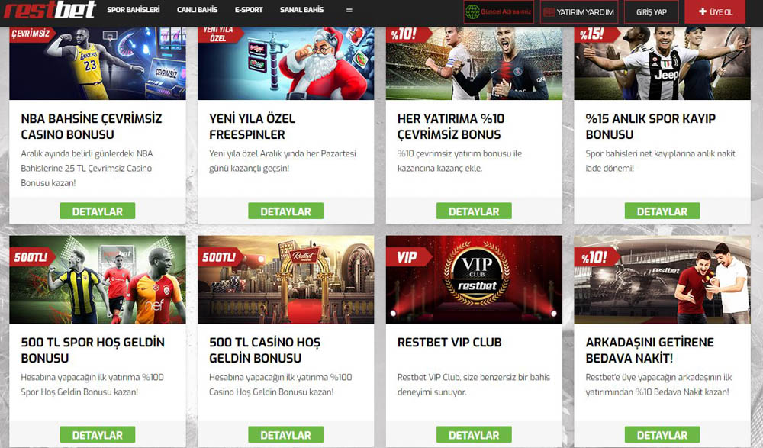Viewport: 763px width, 448px height.
Task: Open Spor Bahisleri menu
Action: coord(134,10)
